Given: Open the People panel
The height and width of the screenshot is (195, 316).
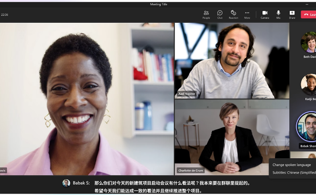Looking at the screenshot, I should coord(206,14).
